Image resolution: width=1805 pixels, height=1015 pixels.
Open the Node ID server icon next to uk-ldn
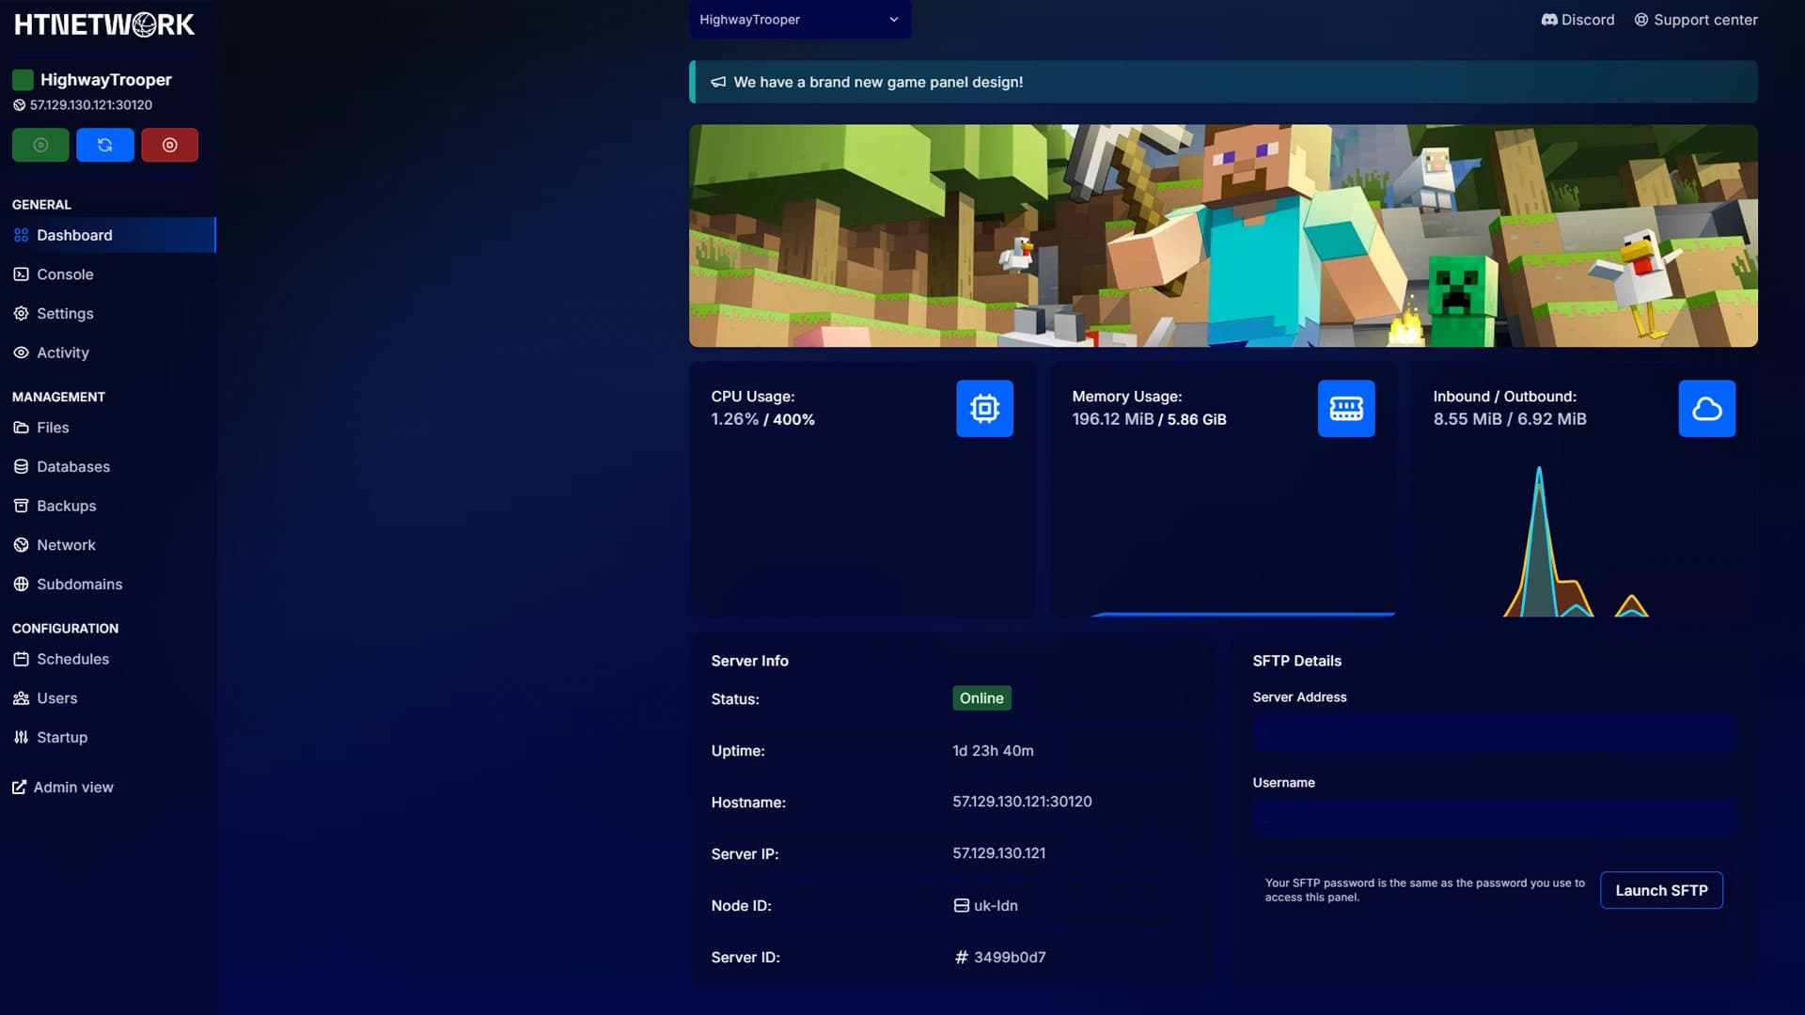click(960, 905)
